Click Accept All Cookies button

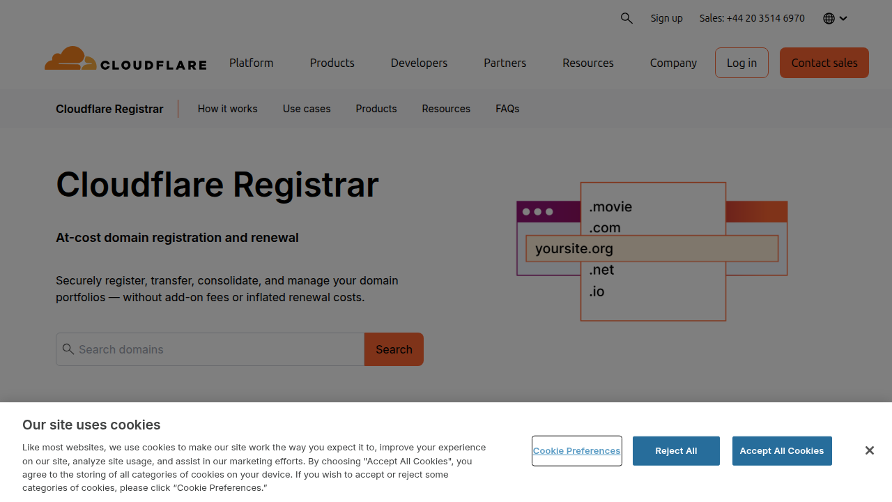tap(782, 451)
